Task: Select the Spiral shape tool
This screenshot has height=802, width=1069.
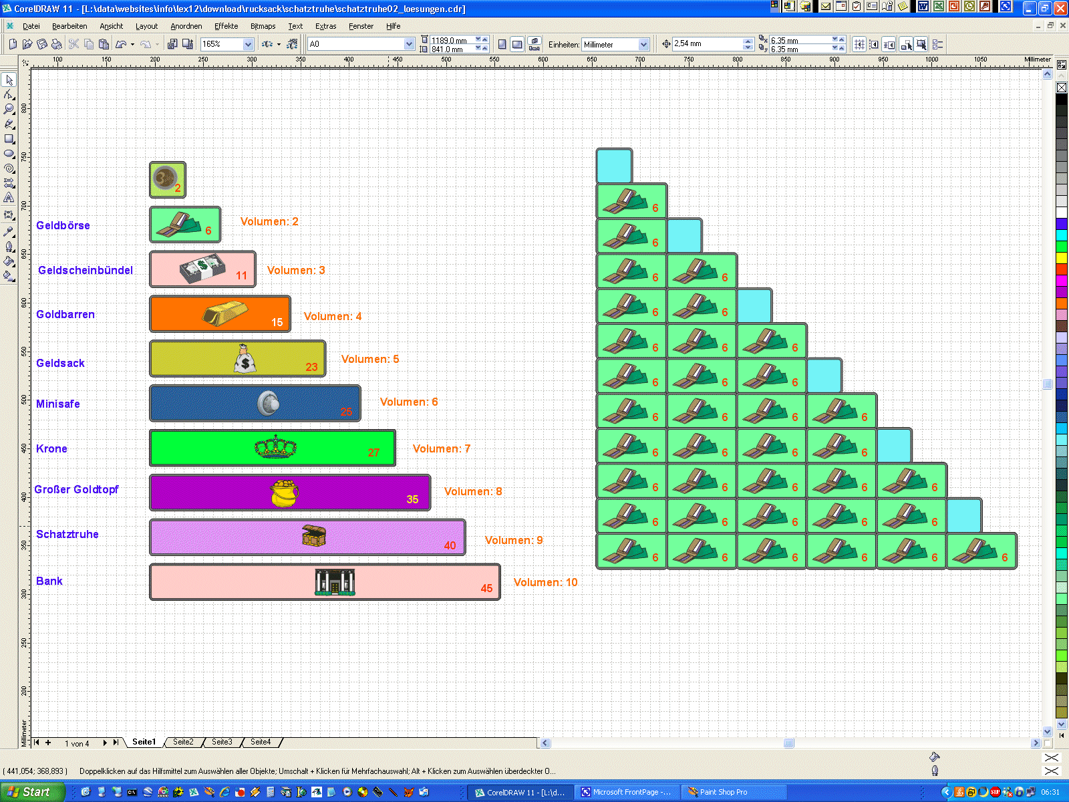Action: [9, 168]
